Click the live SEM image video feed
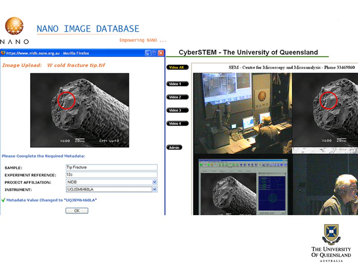 click(x=325, y=110)
